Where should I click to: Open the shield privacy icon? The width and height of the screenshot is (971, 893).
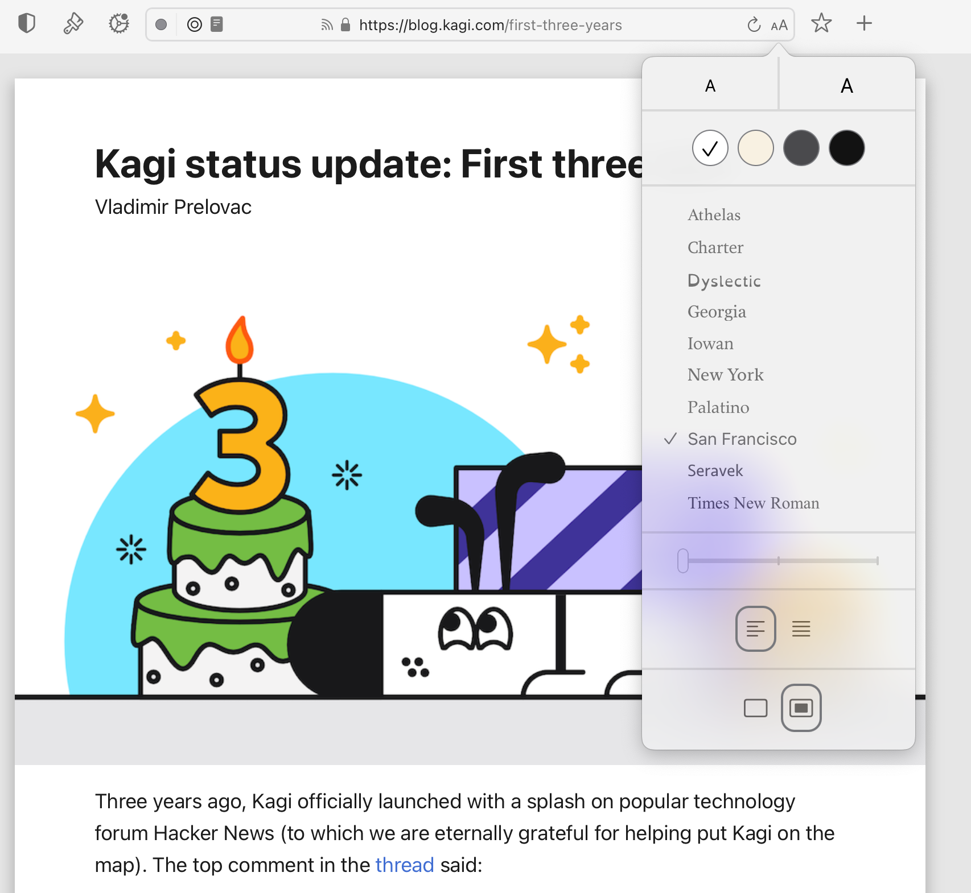[x=27, y=24]
